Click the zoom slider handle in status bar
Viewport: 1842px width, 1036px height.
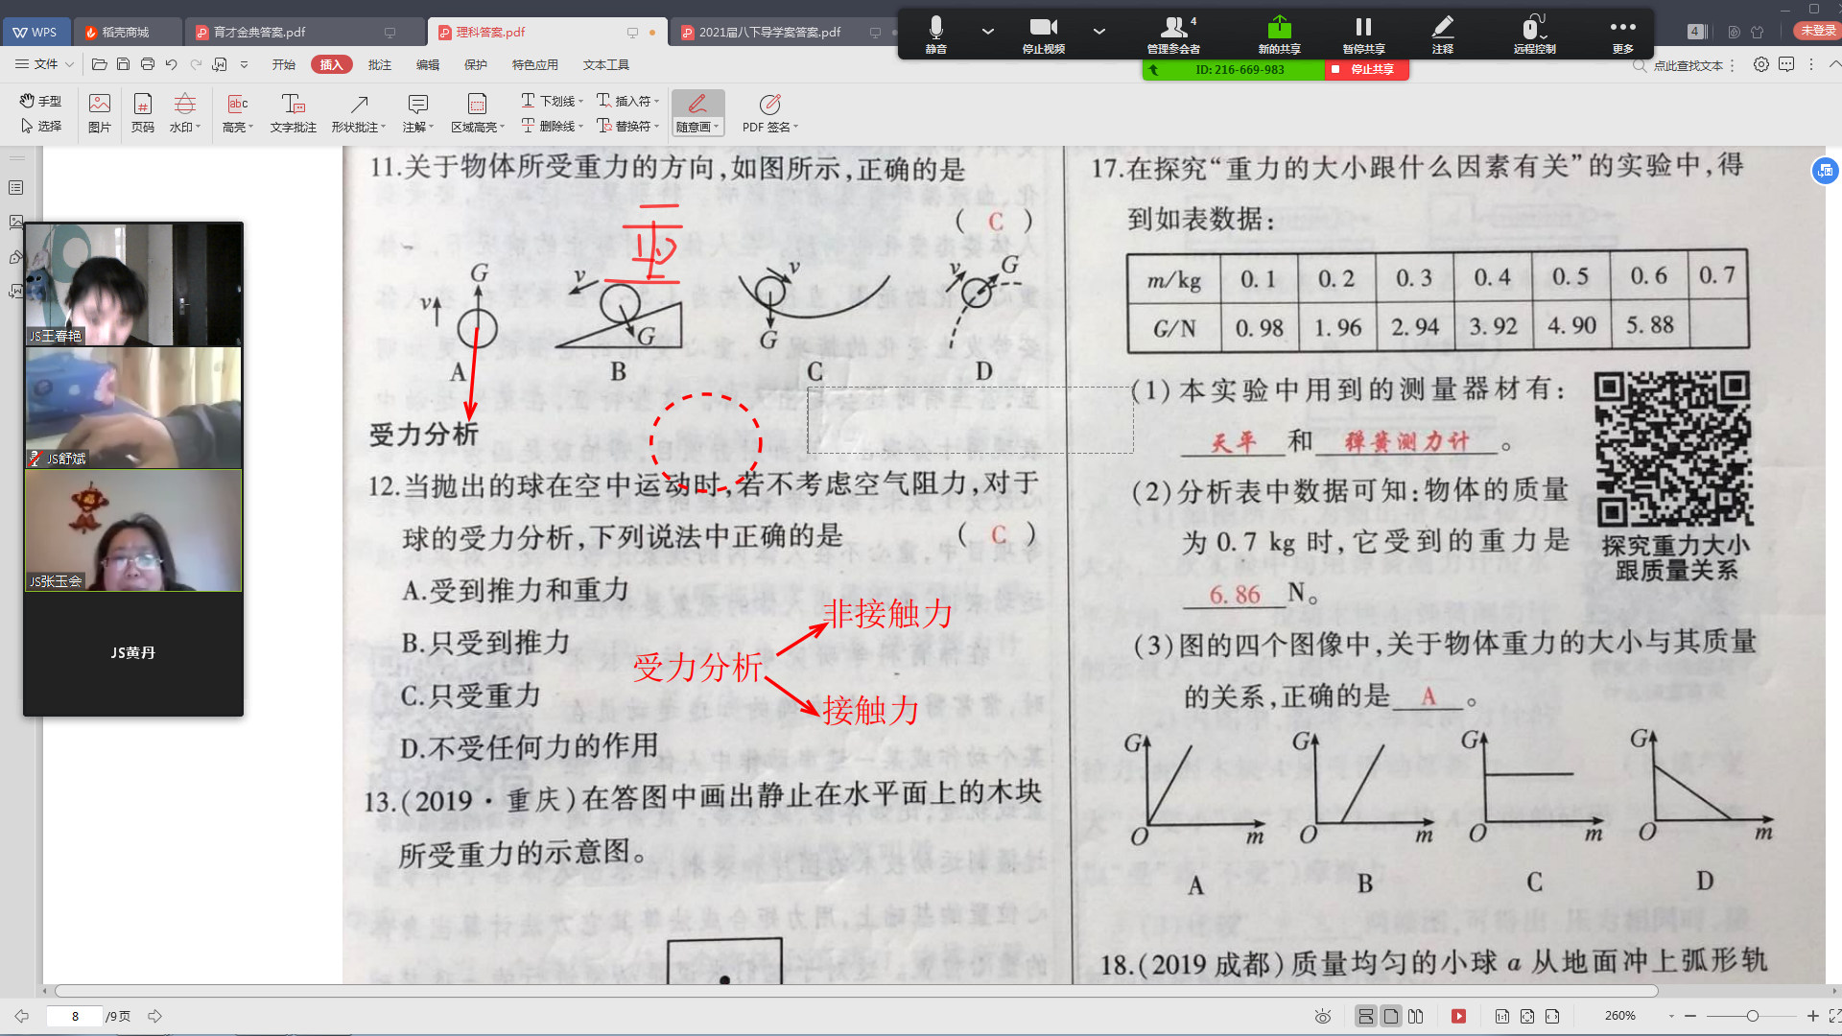tap(1752, 1016)
